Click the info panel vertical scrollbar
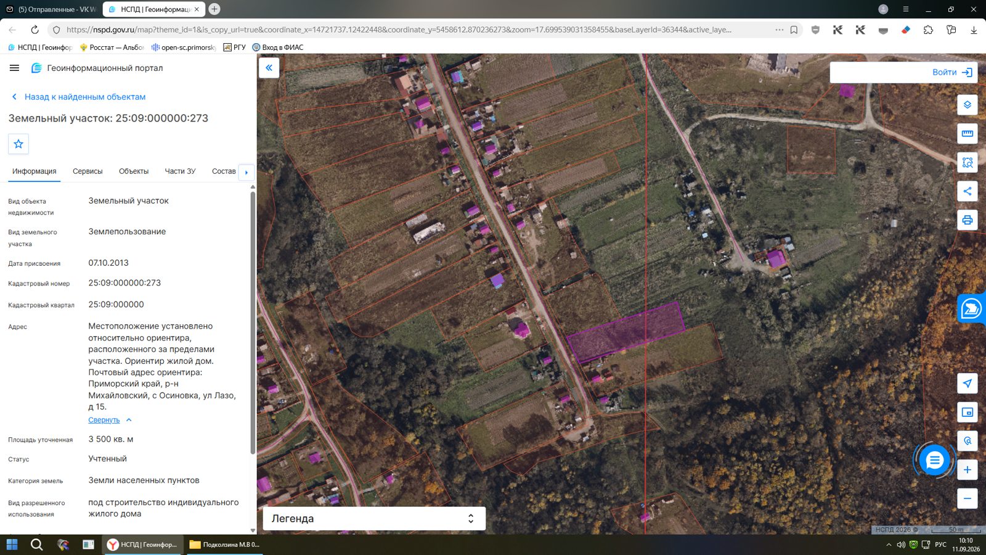Screen dimensions: 986x555 click(253, 323)
